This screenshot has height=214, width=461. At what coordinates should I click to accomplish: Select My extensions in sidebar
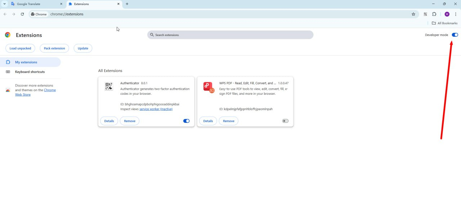[x=26, y=62]
